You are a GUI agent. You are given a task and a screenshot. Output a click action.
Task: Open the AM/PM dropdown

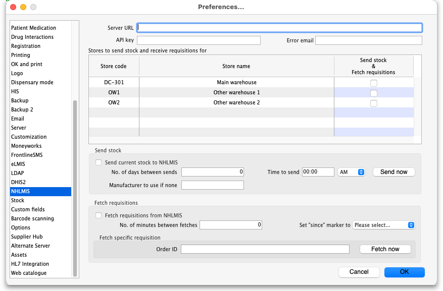point(352,172)
